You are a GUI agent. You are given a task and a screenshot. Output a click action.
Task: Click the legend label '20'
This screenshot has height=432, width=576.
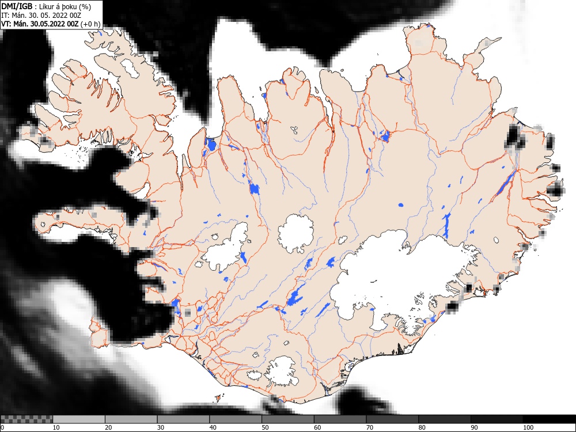coord(108,427)
